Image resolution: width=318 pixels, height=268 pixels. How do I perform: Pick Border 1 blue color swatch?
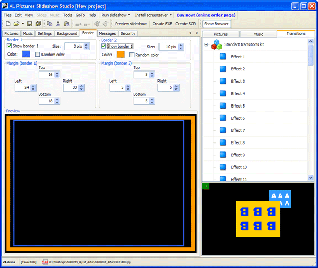tap(26, 54)
